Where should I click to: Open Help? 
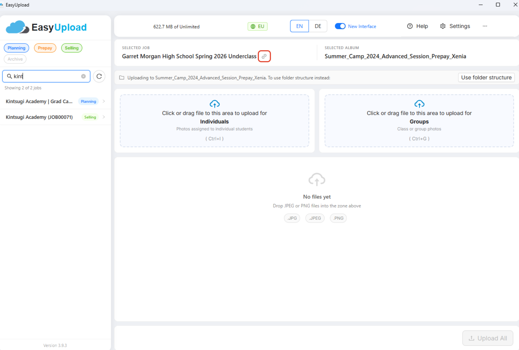pos(418,26)
